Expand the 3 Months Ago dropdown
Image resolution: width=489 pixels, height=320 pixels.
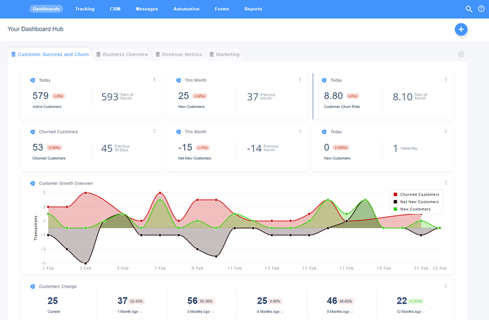pyautogui.click(x=200, y=311)
